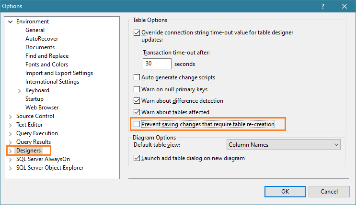Select Fonts and Colors settings
This screenshot has height=205, width=356.
(46, 65)
